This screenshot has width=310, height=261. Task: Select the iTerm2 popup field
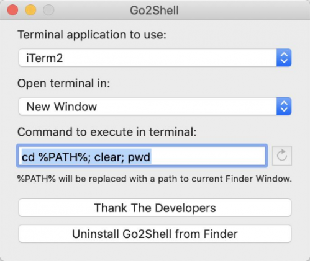(x=155, y=58)
